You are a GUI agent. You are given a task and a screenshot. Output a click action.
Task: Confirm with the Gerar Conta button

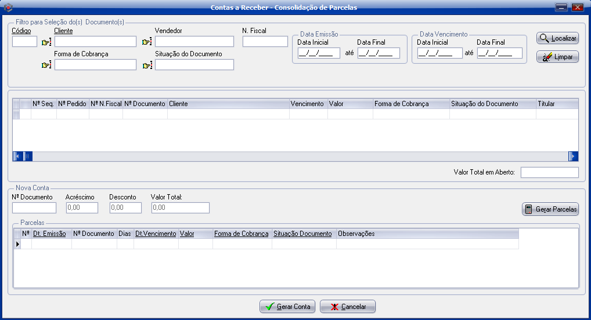(287, 307)
